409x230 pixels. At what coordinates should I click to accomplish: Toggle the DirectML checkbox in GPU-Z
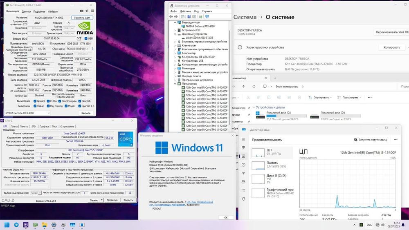tap(80, 101)
